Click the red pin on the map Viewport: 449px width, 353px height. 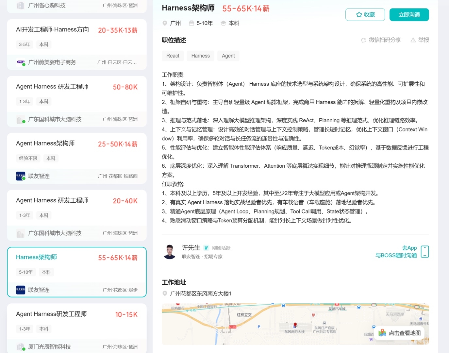295,325
